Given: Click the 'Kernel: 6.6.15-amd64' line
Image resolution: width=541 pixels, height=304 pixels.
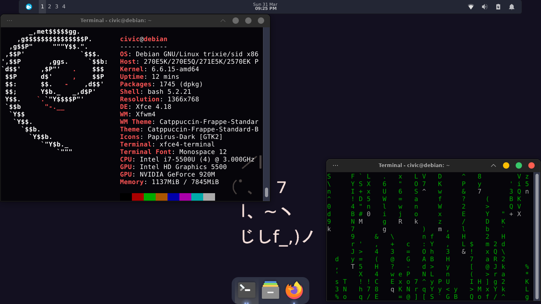Looking at the screenshot, I should (160, 69).
